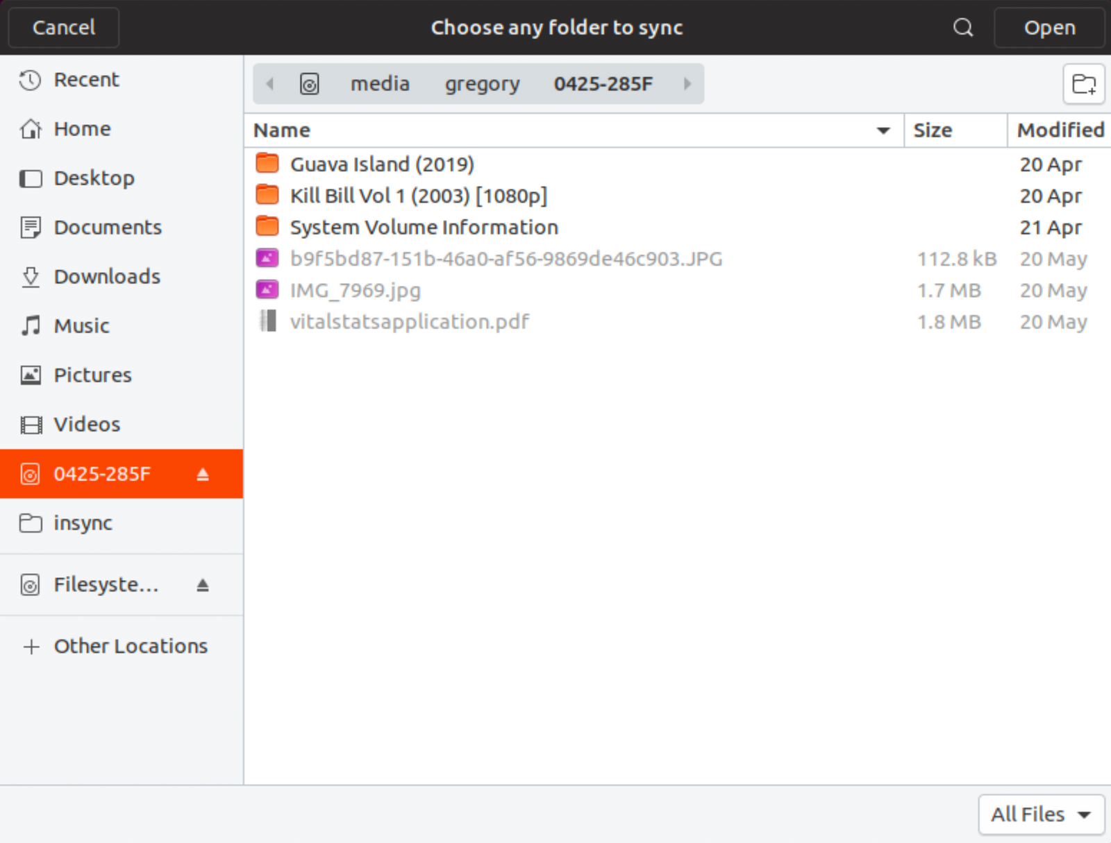Eject the Filesystem volume
The image size is (1111, 843).
pos(203,585)
